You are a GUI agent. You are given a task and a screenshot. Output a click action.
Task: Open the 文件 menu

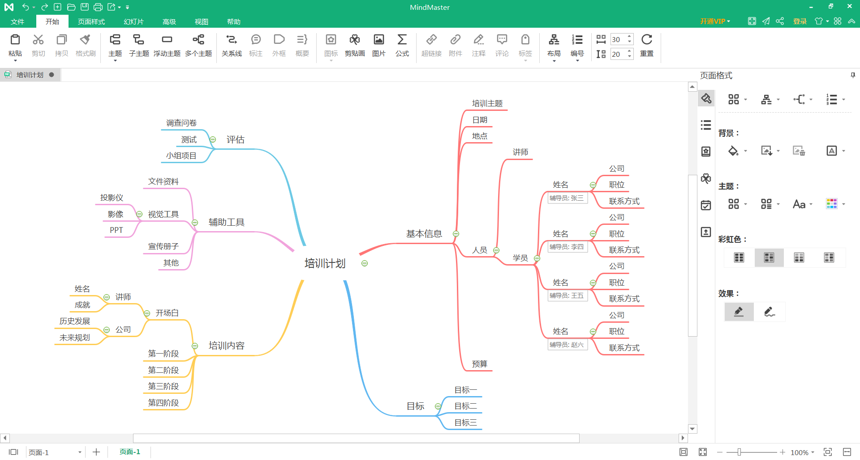pyautogui.click(x=17, y=21)
